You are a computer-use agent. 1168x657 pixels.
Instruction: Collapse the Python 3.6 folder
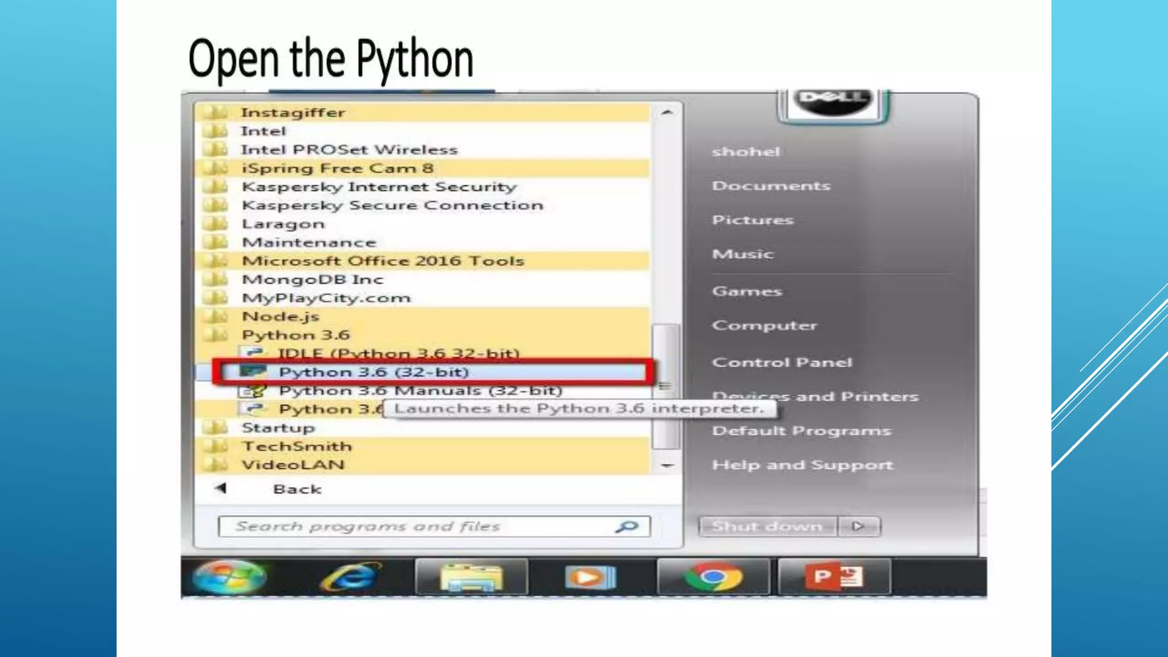[x=295, y=335]
